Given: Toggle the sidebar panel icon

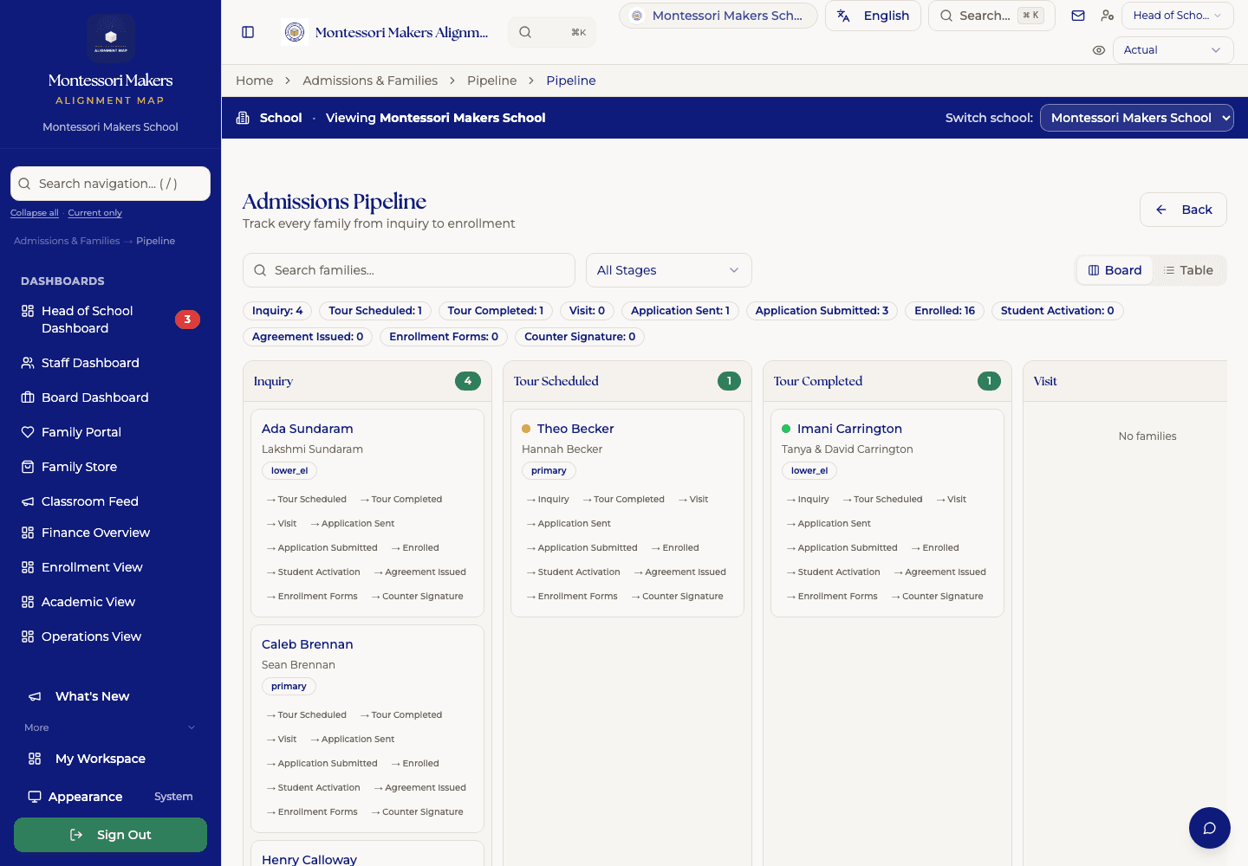Looking at the screenshot, I should 248,32.
